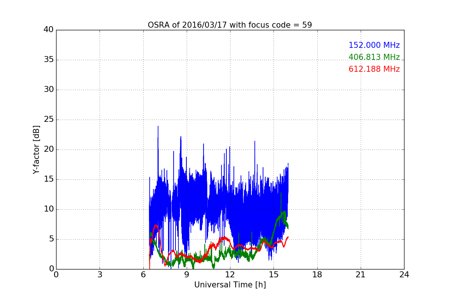Click the x-axis tick value 12
Viewport: 449px width, 299px height.
click(230, 274)
